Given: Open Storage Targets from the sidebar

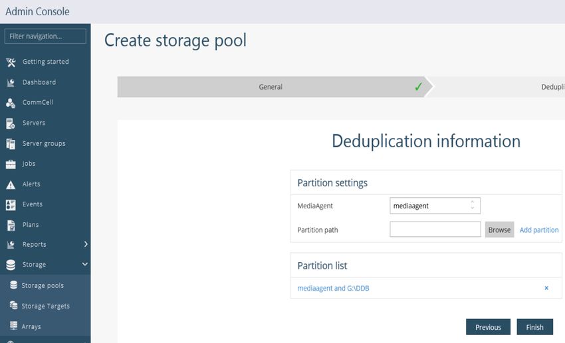Looking at the screenshot, I should coord(45,306).
